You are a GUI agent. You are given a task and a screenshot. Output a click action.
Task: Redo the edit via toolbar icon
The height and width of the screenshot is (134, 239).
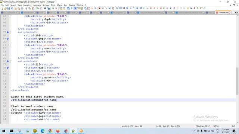tap(41, 8)
